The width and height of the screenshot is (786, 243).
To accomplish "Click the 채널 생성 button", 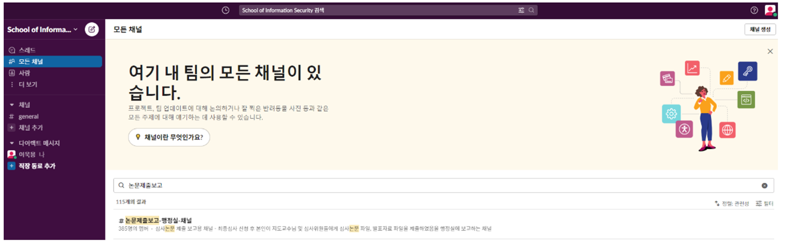I will point(759,29).
